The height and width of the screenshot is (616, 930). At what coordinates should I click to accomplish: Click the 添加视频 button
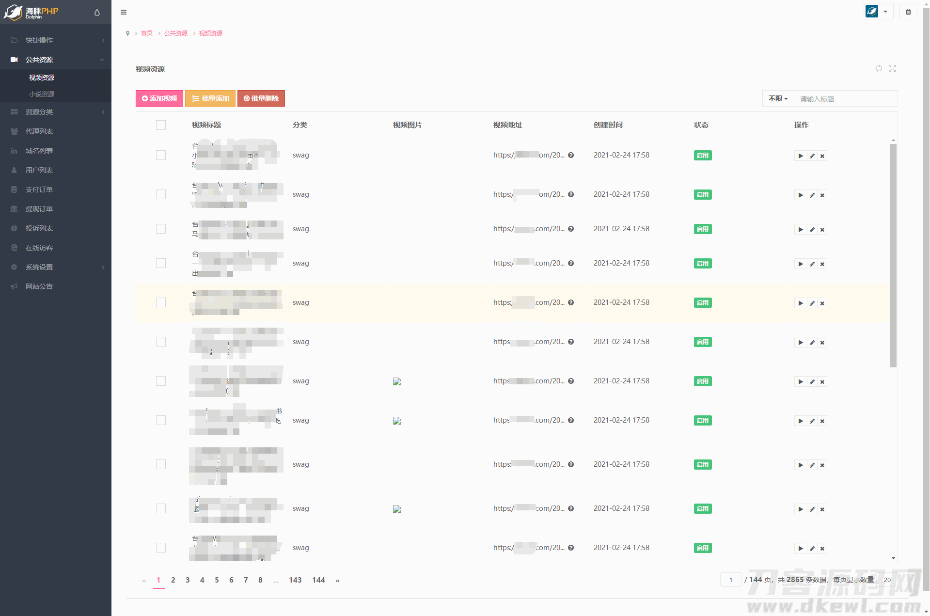pos(159,98)
